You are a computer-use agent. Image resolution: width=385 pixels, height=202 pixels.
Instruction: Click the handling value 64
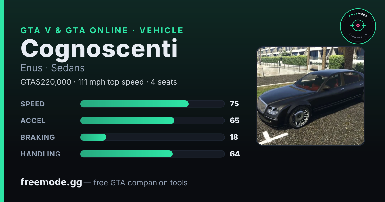tap(235, 154)
